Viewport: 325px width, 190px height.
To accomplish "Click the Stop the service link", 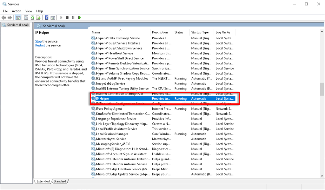I will pos(38,41).
